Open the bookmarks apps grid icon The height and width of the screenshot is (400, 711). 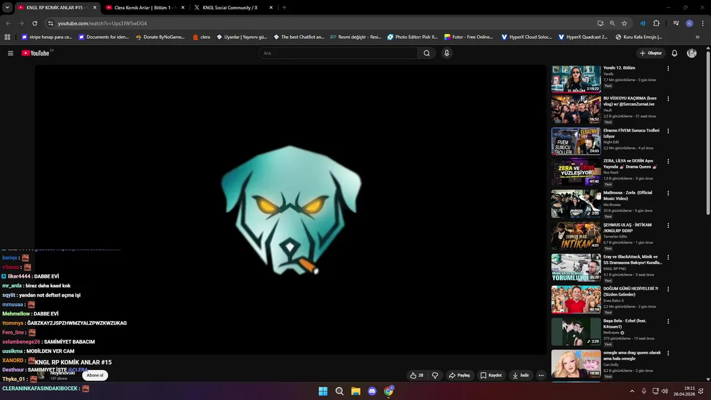point(7,37)
